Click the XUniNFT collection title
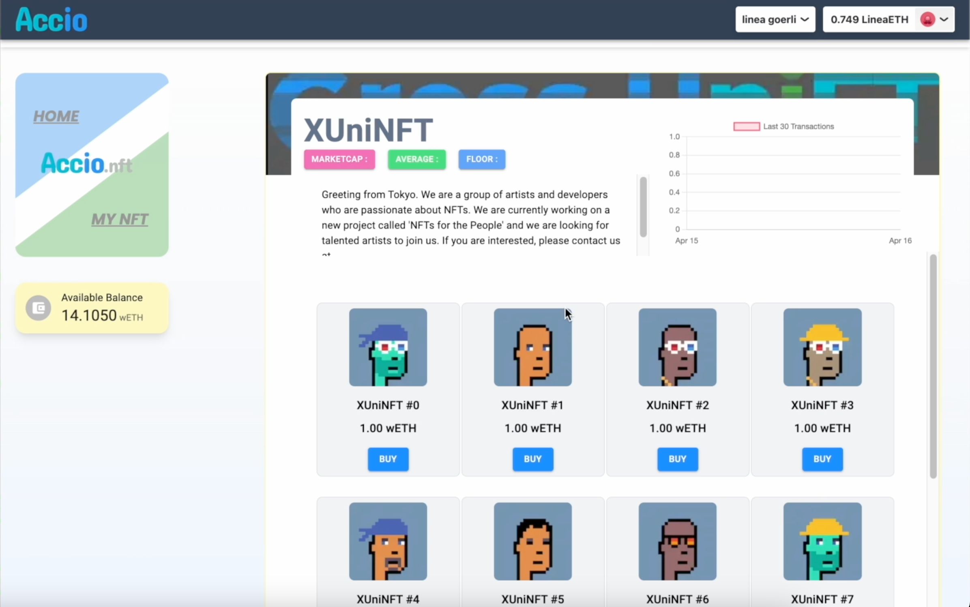970x607 pixels. click(x=369, y=130)
